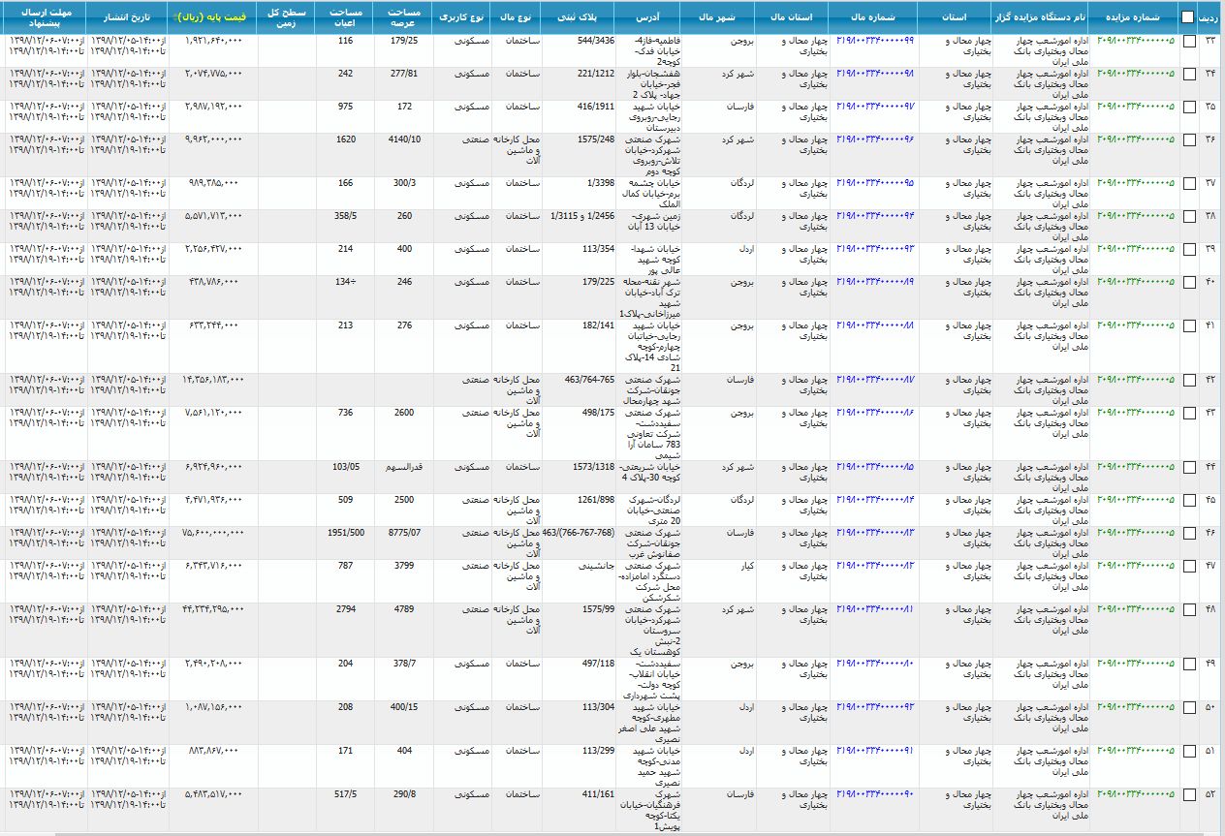1225x836 pixels.
Task: Open property number link ending in ۹۹
Action: click(x=875, y=41)
